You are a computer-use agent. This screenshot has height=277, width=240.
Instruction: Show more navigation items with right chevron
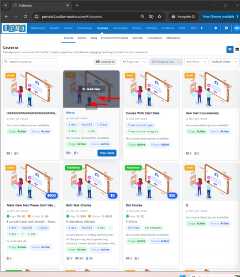coord(201,28)
